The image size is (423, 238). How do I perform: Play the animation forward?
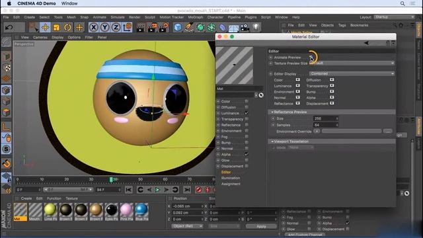(157, 190)
